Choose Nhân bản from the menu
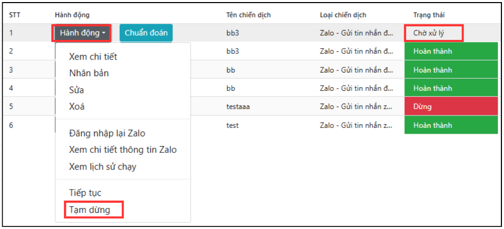 [x=89, y=73]
